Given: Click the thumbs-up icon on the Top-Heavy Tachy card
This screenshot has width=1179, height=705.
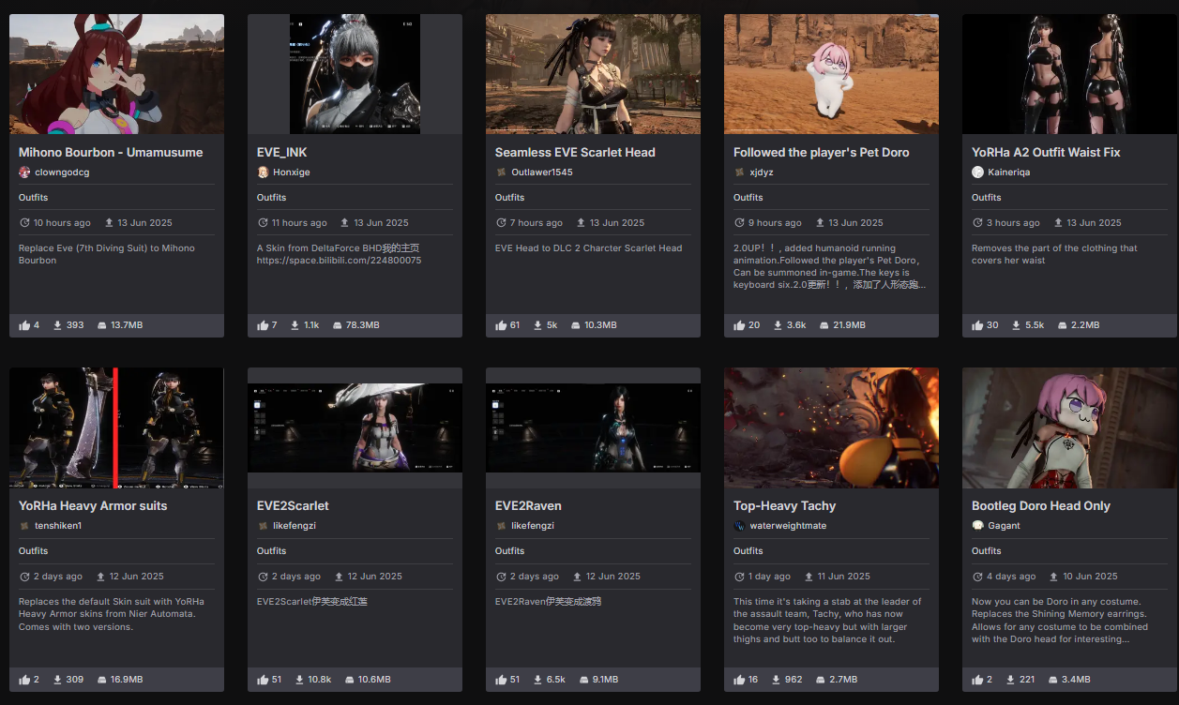Looking at the screenshot, I should click(739, 680).
